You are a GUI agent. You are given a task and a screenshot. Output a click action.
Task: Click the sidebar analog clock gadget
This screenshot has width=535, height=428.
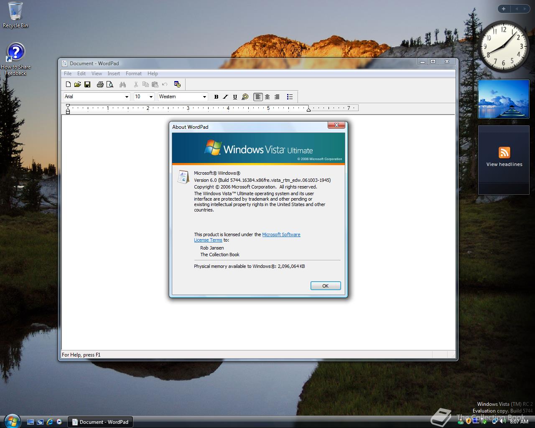[503, 46]
